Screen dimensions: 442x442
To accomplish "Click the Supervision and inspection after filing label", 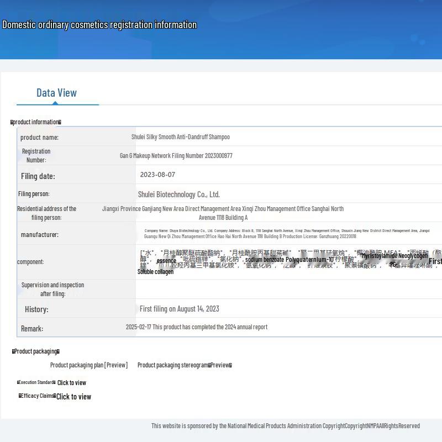I will [x=52, y=290].
